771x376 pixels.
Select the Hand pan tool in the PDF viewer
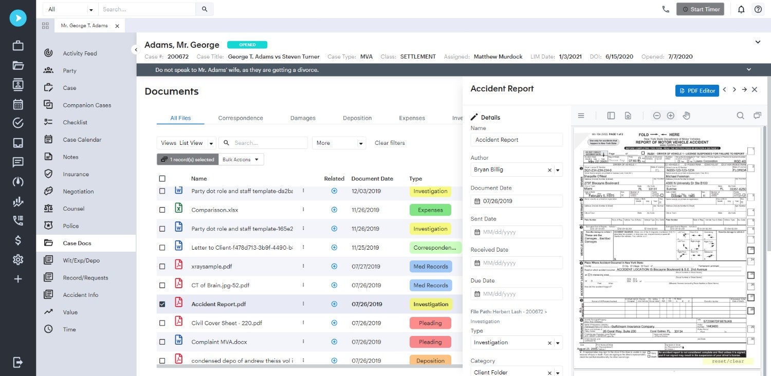(x=686, y=115)
